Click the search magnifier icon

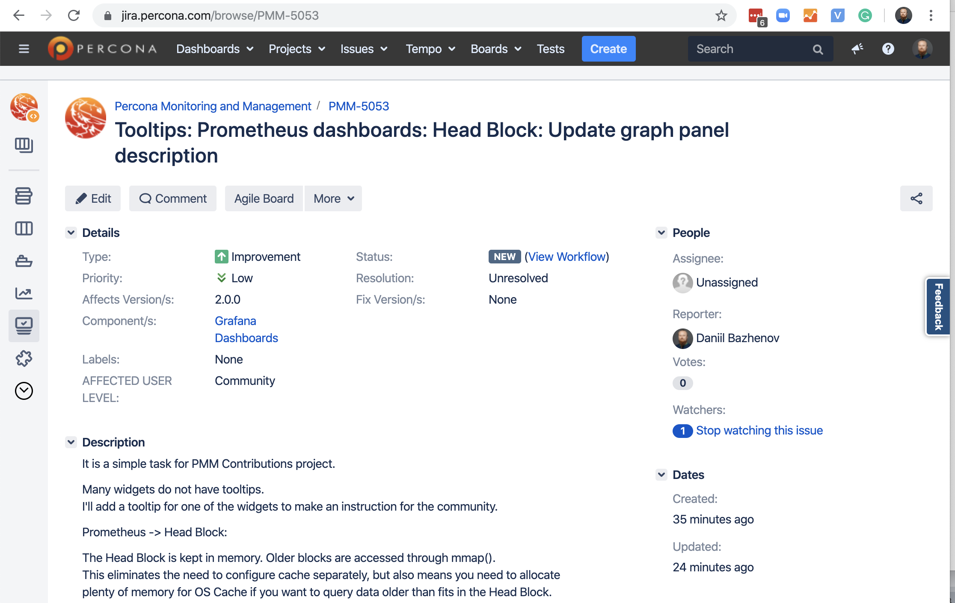[818, 49]
